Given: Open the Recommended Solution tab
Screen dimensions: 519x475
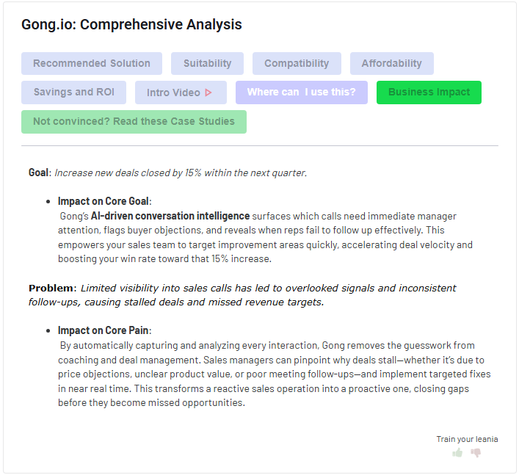Looking at the screenshot, I should coord(92,63).
